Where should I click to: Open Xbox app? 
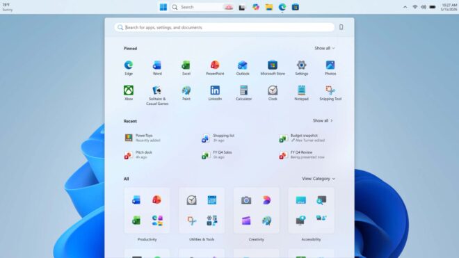(129, 93)
